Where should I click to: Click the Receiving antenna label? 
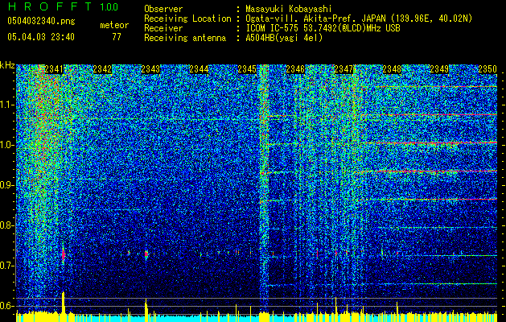click(x=185, y=38)
